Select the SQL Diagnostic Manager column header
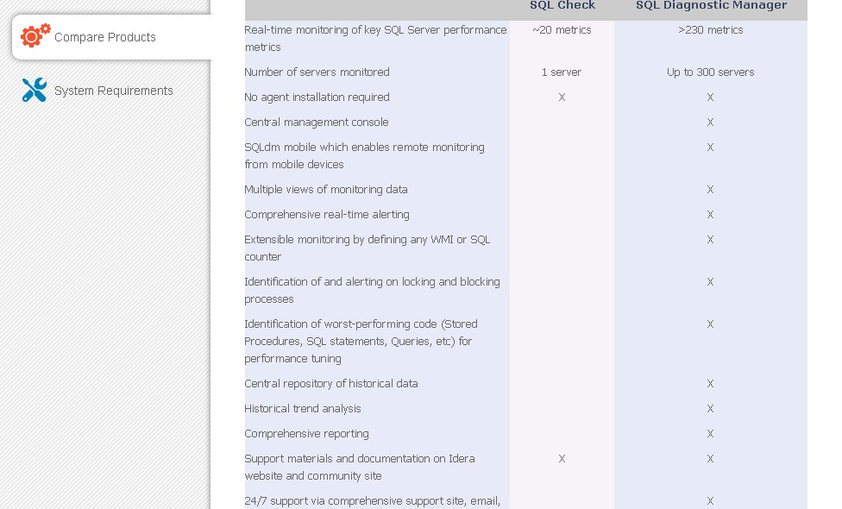842x509 pixels. point(711,5)
